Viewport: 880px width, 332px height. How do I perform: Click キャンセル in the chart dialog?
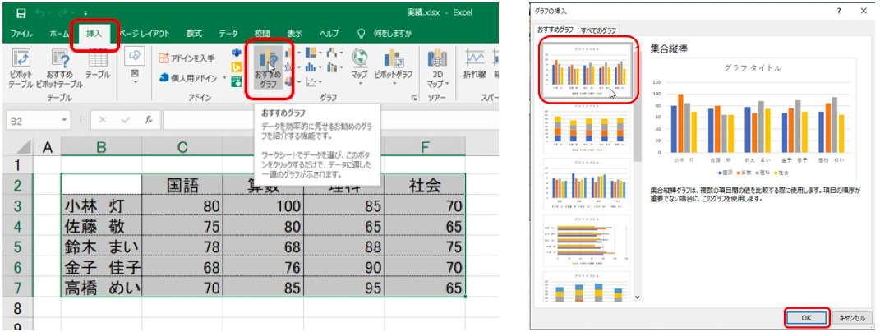pos(853,317)
